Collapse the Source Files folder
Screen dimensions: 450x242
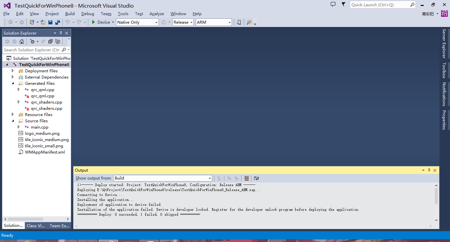coord(13,121)
